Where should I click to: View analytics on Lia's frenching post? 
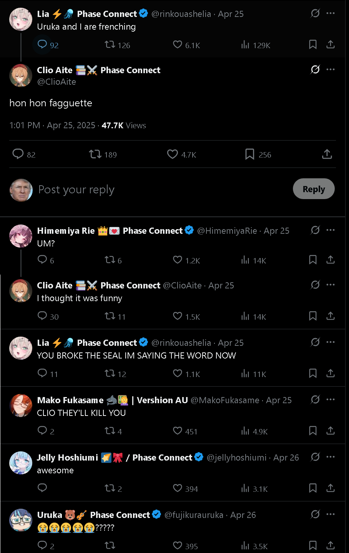pos(245,45)
